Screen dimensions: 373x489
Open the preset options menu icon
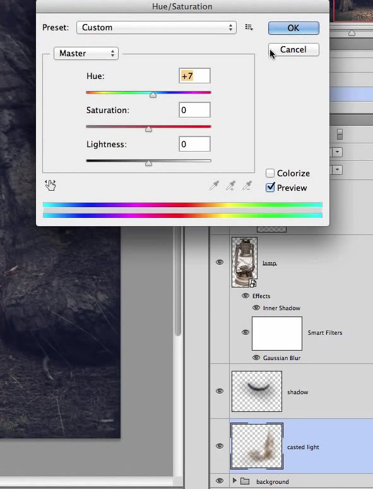tap(249, 27)
